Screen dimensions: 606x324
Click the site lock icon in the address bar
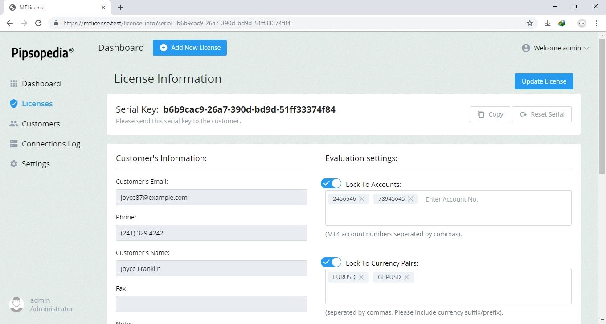click(x=56, y=23)
